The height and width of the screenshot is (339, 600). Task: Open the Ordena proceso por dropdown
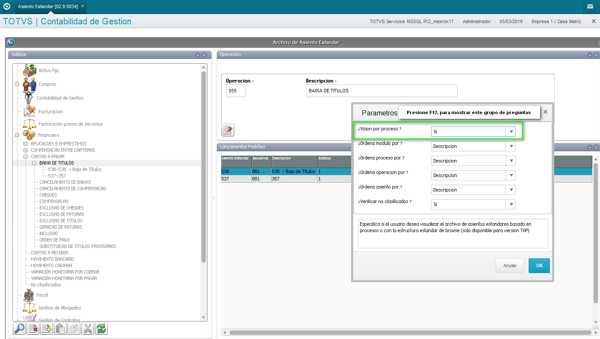pyautogui.click(x=511, y=161)
